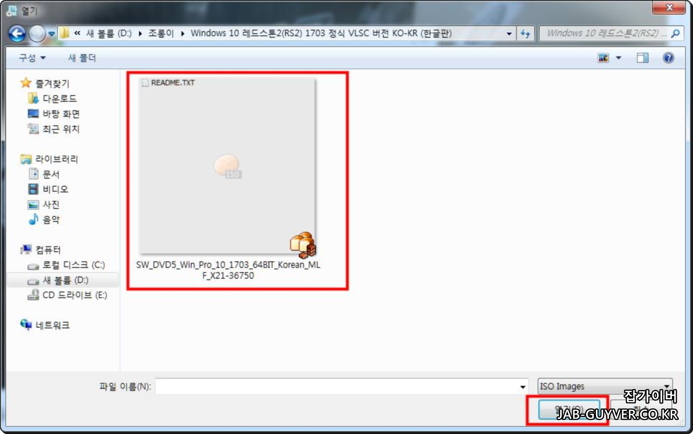Open the 구성 menu

[x=32, y=58]
